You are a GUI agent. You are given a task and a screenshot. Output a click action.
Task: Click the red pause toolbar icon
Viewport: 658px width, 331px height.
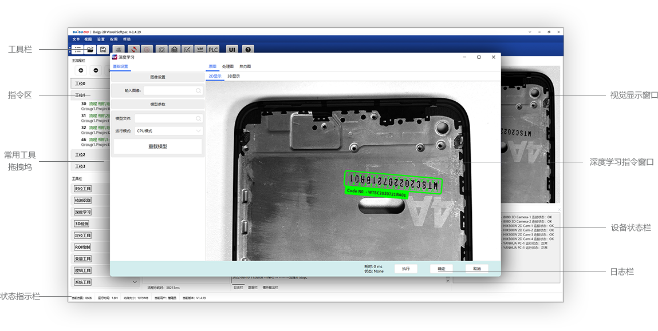147,49
